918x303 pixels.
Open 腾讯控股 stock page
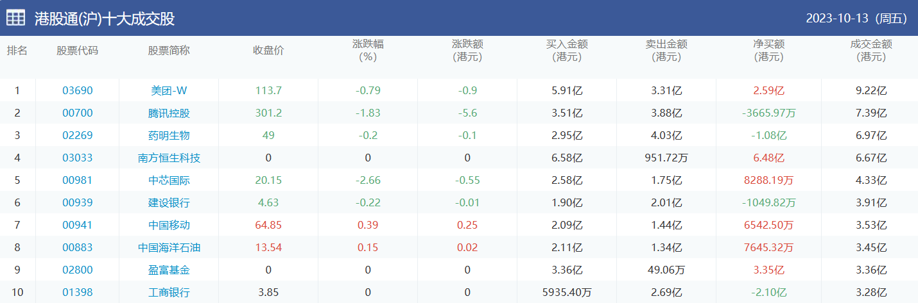[x=169, y=113]
